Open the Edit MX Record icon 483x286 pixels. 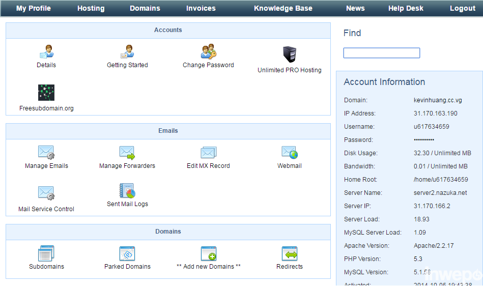click(208, 153)
